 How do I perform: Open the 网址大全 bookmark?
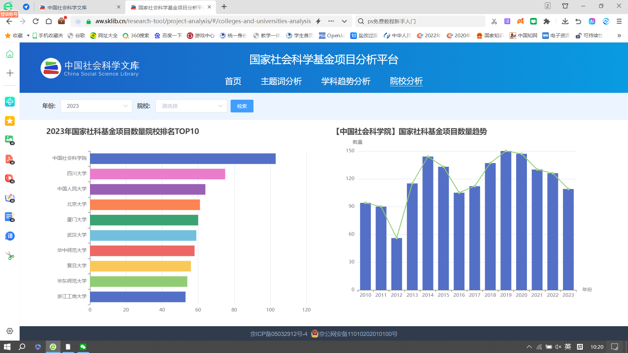[x=104, y=36]
